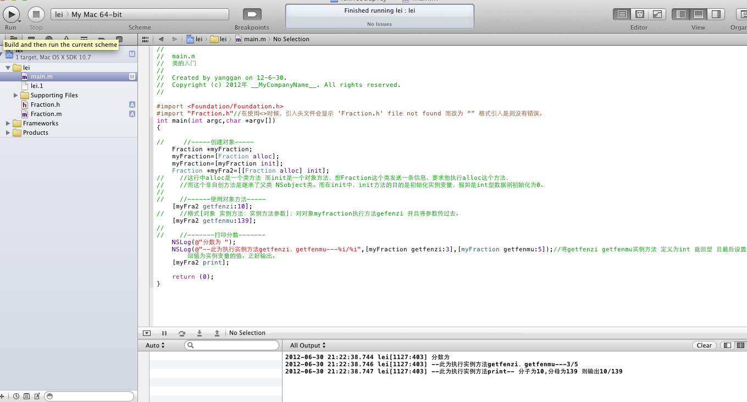This screenshot has width=747, height=402.
Task: Select lei.1 file in the navigator
Action: click(x=69, y=86)
